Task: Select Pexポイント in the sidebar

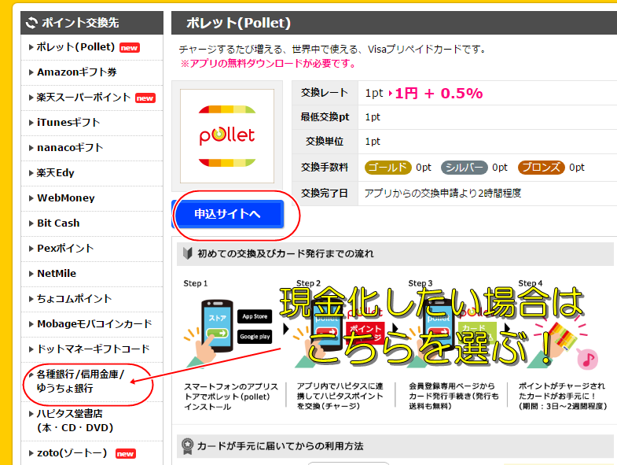Action: click(x=65, y=249)
